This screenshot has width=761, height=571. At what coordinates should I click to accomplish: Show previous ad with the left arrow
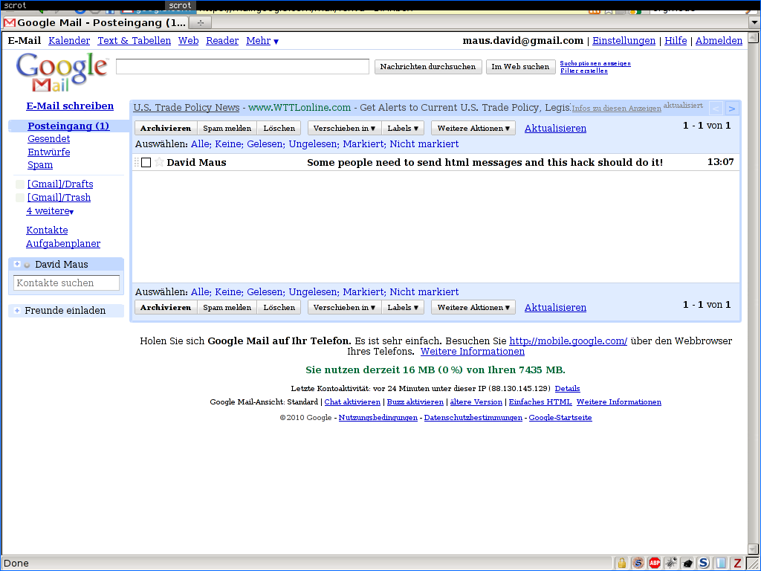(x=716, y=109)
